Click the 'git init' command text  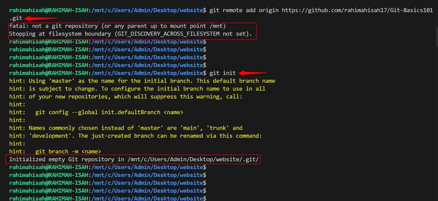223,73
